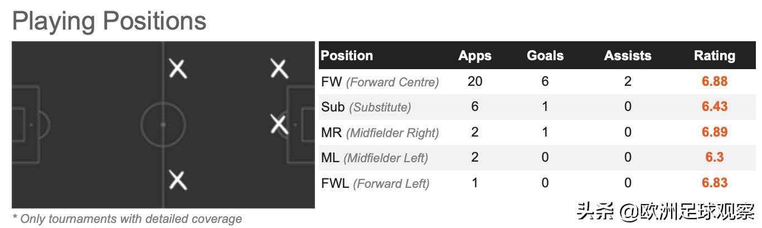
Task: Select the FW (Forward Centre) row label
Action: (380, 82)
